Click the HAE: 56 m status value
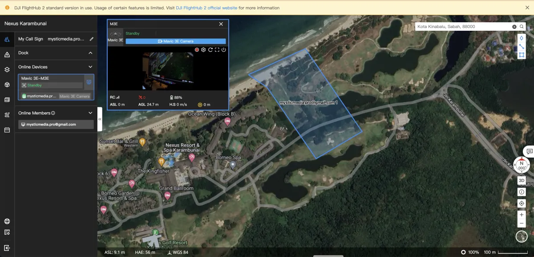 (x=144, y=253)
